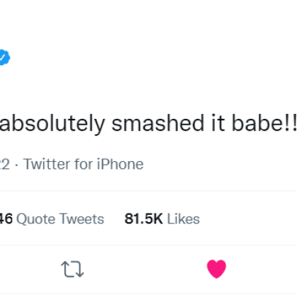Click the word 'absolutely' in the tweet
The height and width of the screenshot is (297, 297).
click(52, 124)
